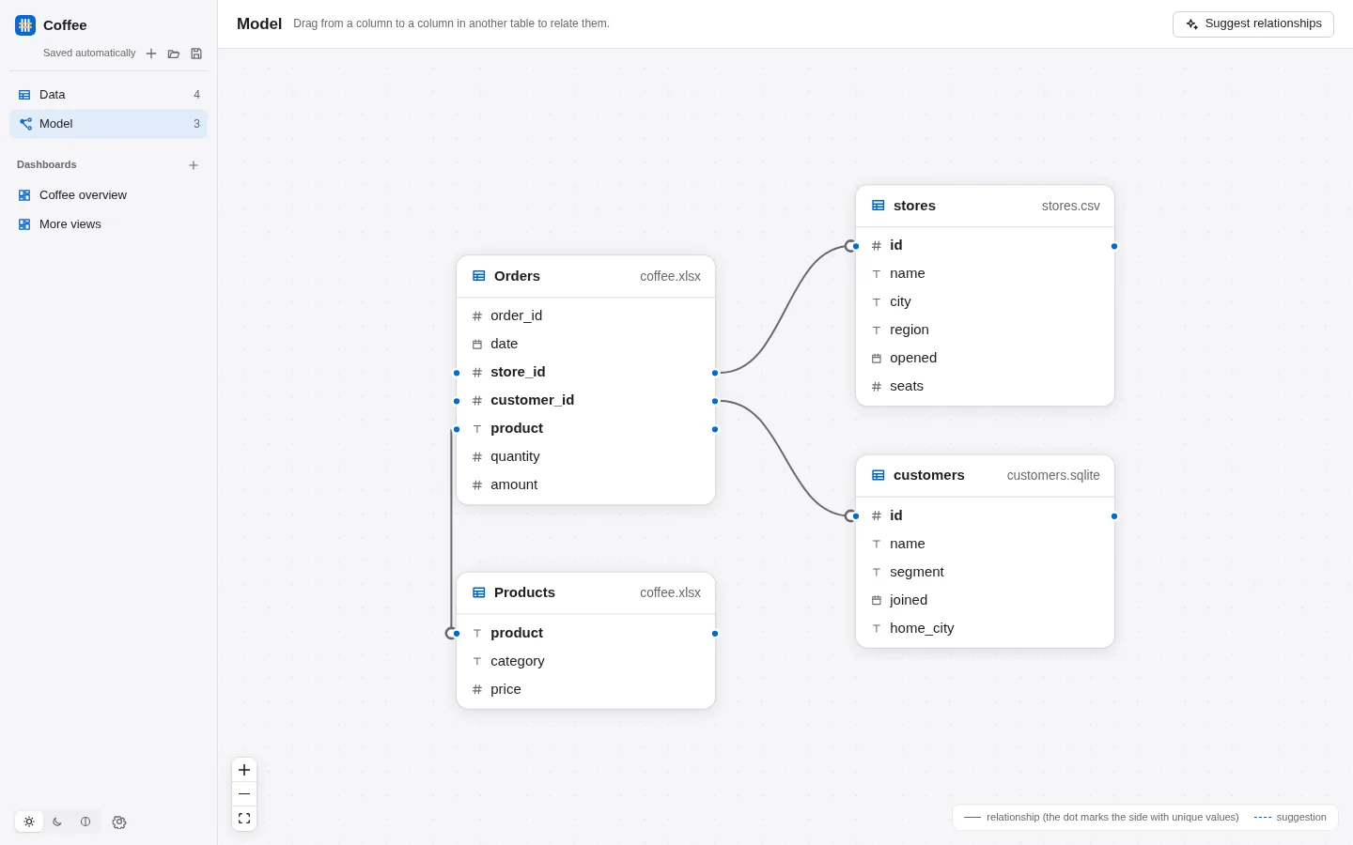Image resolution: width=1353 pixels, height=845 pixels.
Task: Fit the model diagram to view
Action: click(244, 819)
